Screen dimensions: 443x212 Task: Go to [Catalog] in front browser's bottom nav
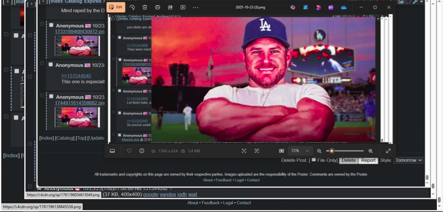click(x=65, y=138)
